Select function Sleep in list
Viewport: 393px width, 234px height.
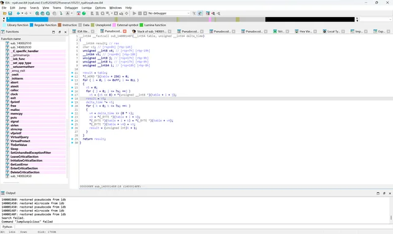click(x=14, y=149)
